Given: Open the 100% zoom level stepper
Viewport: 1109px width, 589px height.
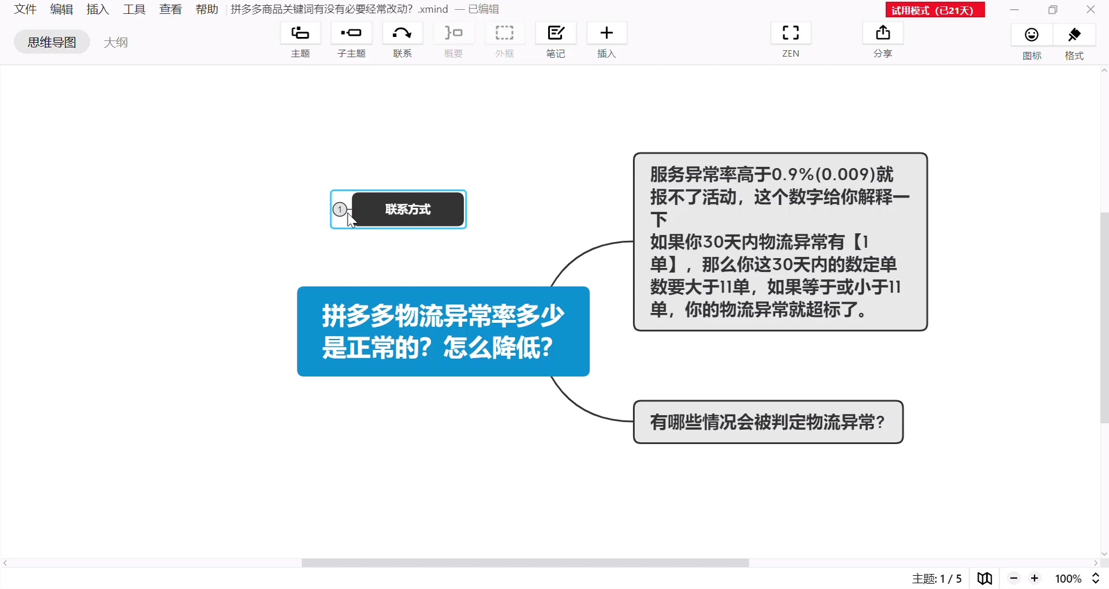Looking at the screenshot, I should (1096, 579).
